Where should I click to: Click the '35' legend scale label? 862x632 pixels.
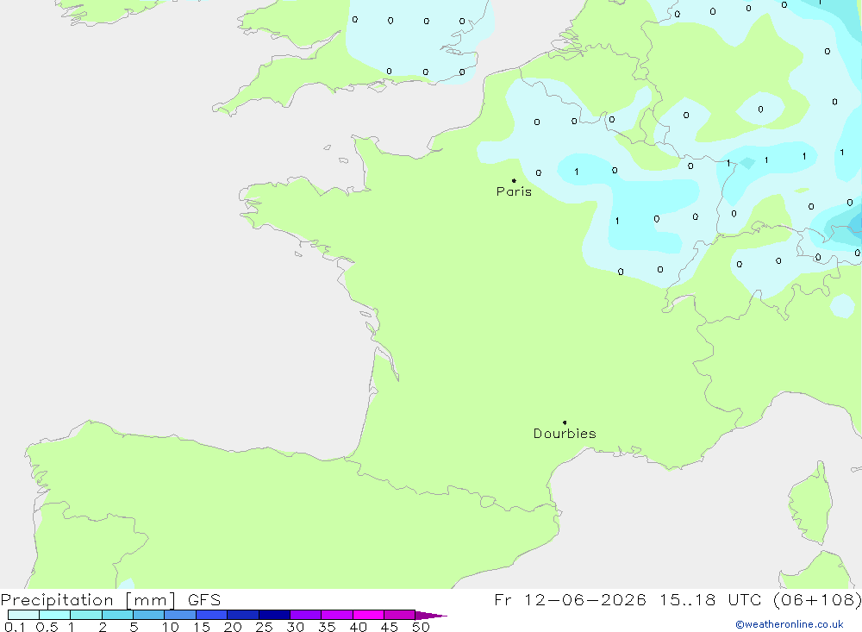[327, 627]
